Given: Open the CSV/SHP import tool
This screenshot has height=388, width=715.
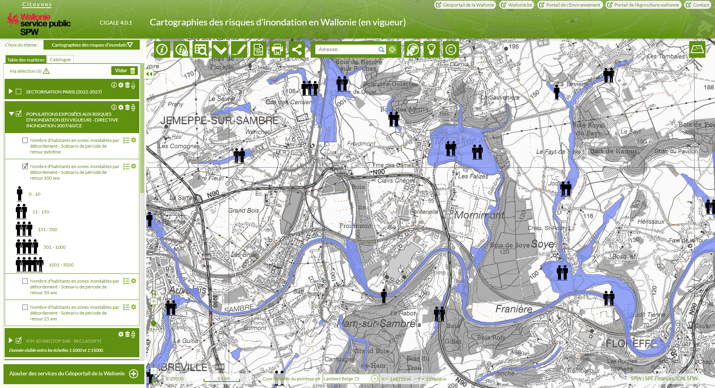Looking at the screenshot, I should (258, 50).
